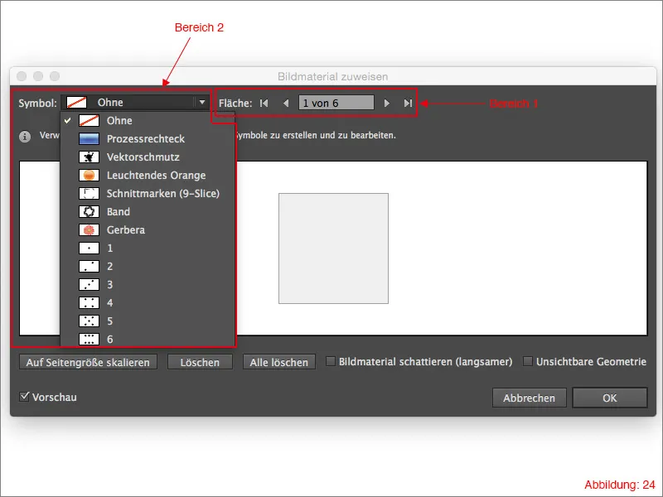Select symbol named 3
663x497 pixels.
pos(148,284)
